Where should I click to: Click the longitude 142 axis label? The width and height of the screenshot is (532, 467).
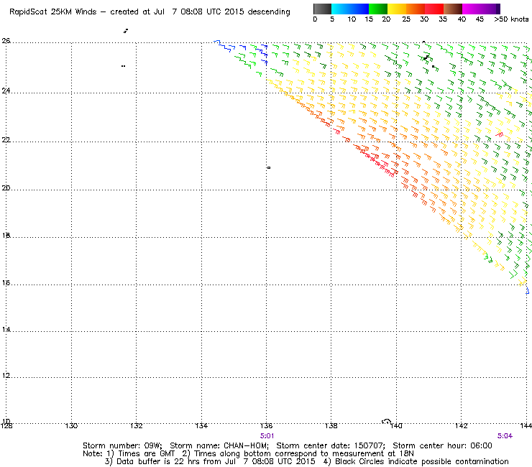pos(461,425)
